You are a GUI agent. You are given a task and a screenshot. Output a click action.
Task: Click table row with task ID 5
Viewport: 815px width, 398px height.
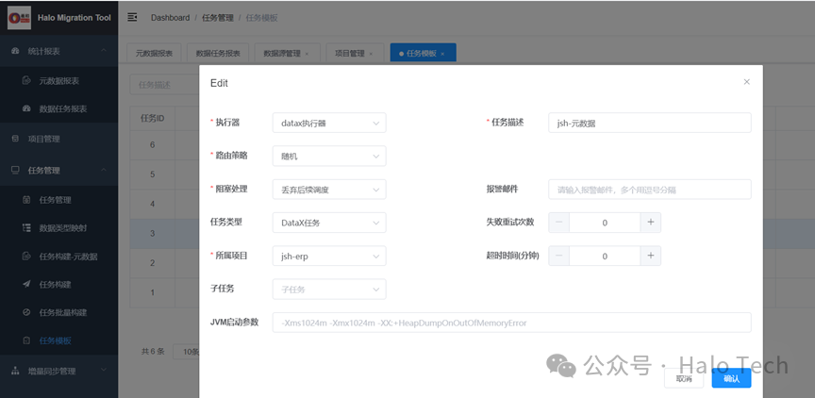[152, 174]
